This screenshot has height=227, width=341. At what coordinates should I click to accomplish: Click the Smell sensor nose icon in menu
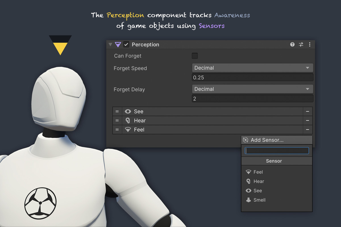[x=248, y=200]
